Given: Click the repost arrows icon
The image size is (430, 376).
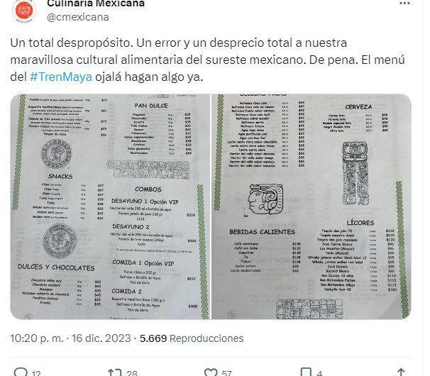Looking at the screenshot, I should click(x=115, y=372).
